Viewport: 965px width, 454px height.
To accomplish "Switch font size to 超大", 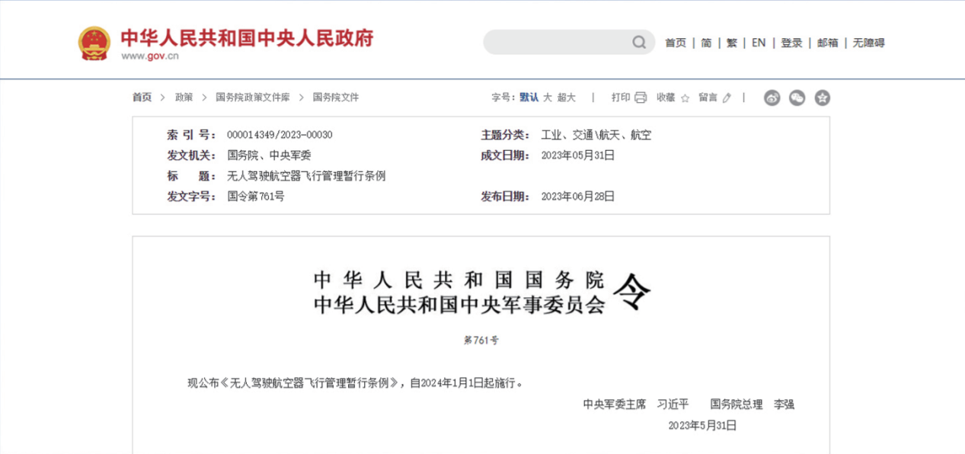I will [x=566, y=98].
